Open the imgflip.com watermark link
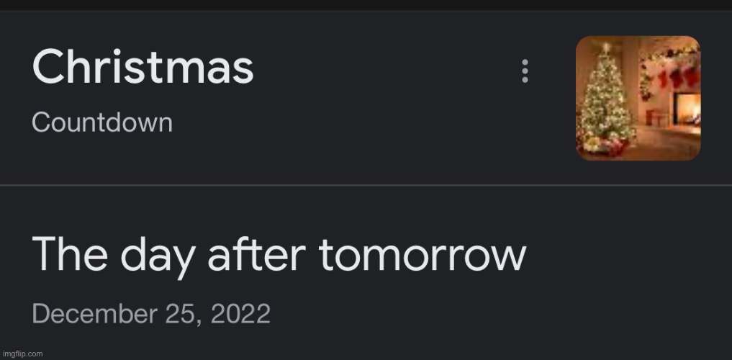The width and height of the screenshot is (732, 360). [x=22, y=354]
